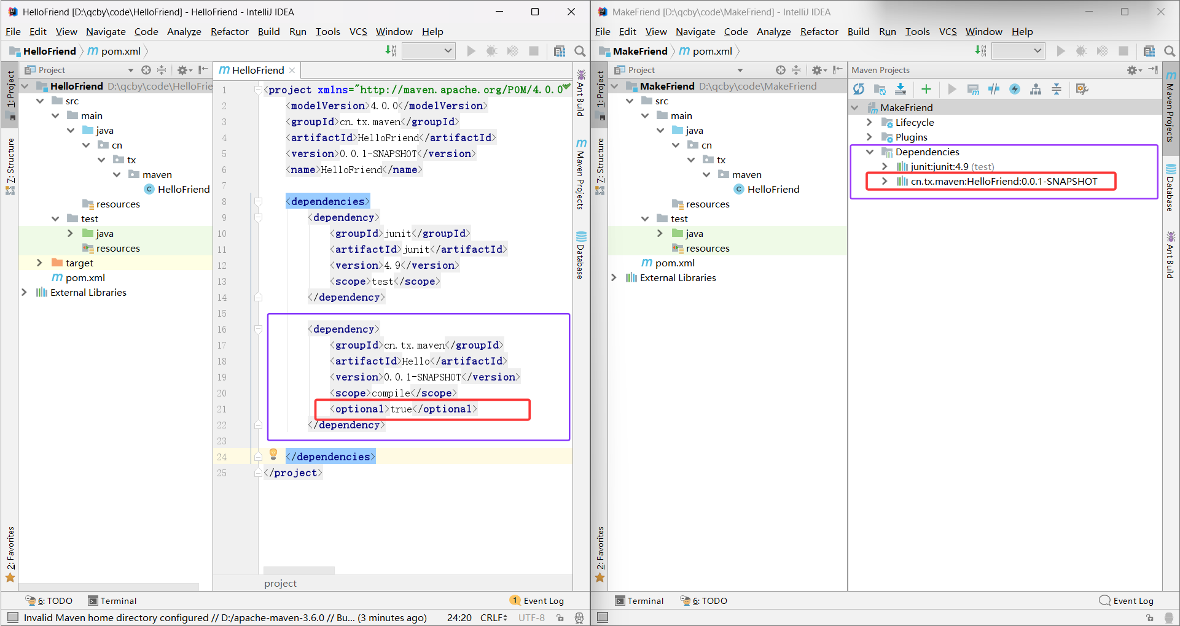Collapse Dependencies node in Maven Projects
Screen dimensions: 1180x626
click(x=869, y=152)
